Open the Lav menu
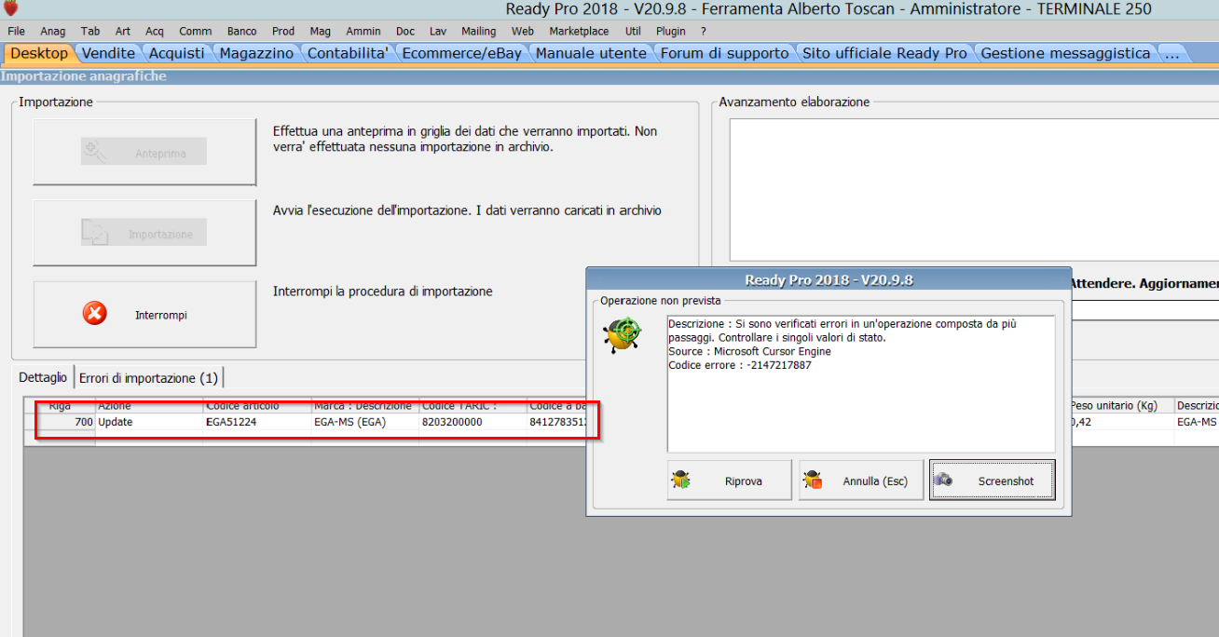Screen dimensions: 1219x637 (438, 31)
